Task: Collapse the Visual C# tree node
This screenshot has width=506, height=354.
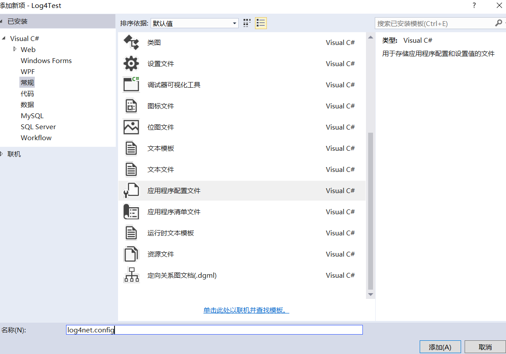Action: point(4,38)
